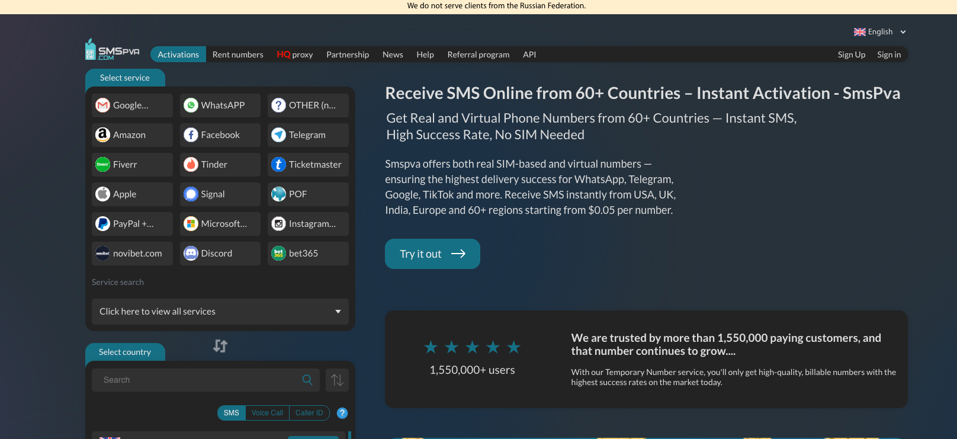This screenshot has height=439, width=957.
Task: Select the POF service icon
Action: [x=279, y=194]
